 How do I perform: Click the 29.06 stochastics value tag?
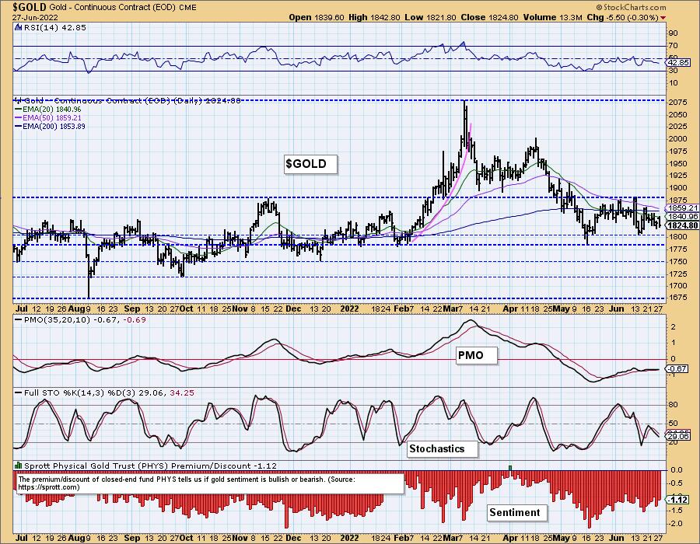point(677,436)
